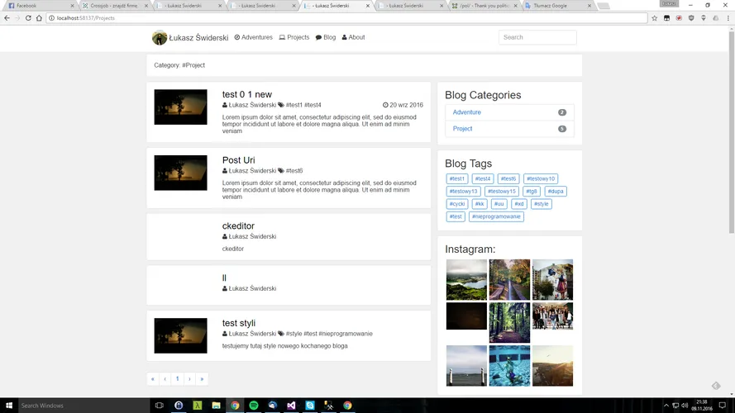Open the thumbnail of post 'test styli'
Image resolution: width=735 pixels, height=413 pixels.
180,335
